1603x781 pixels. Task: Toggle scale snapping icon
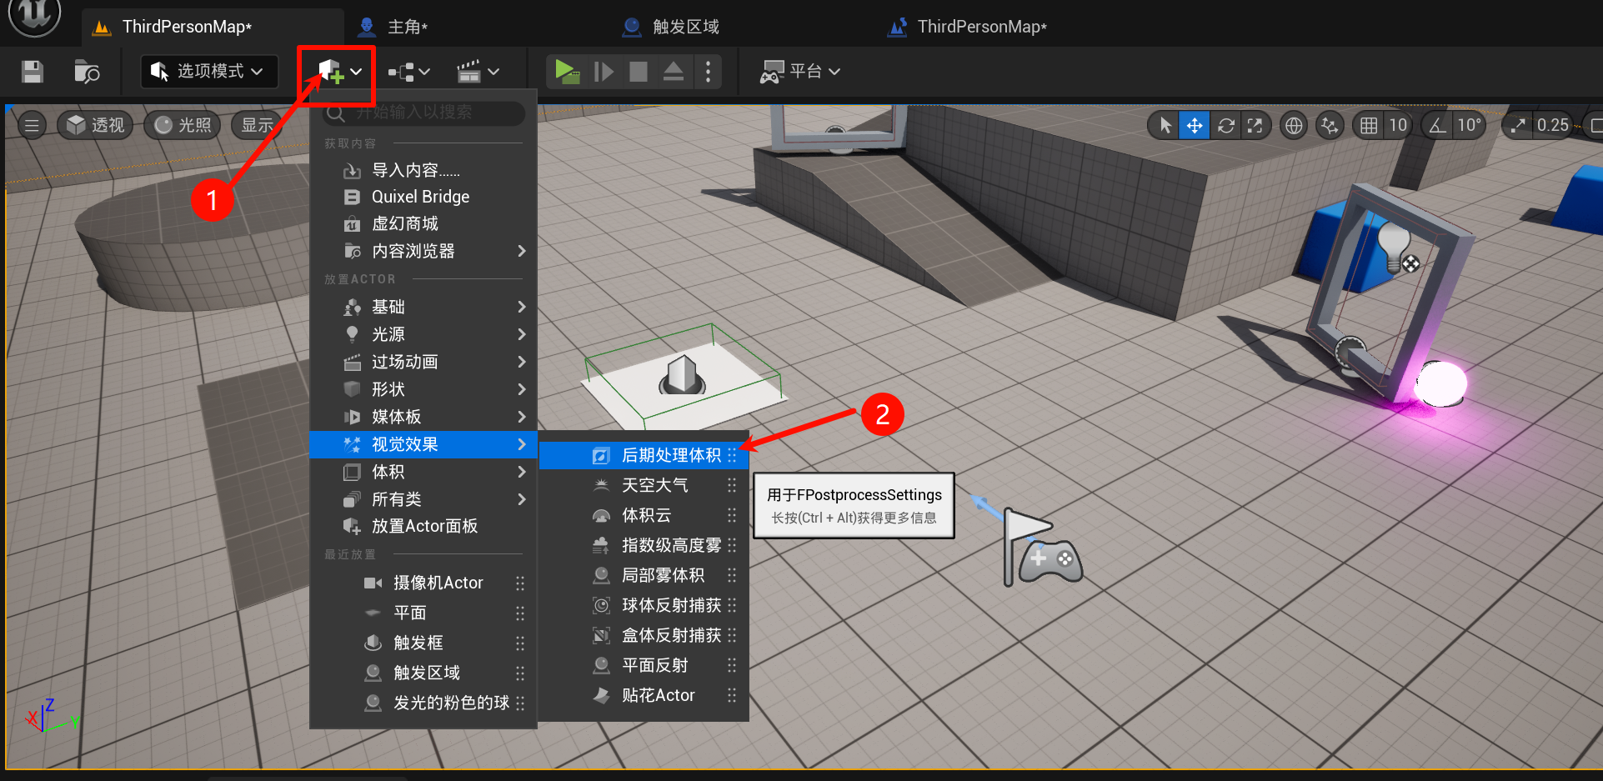(x=1519, y=126)
